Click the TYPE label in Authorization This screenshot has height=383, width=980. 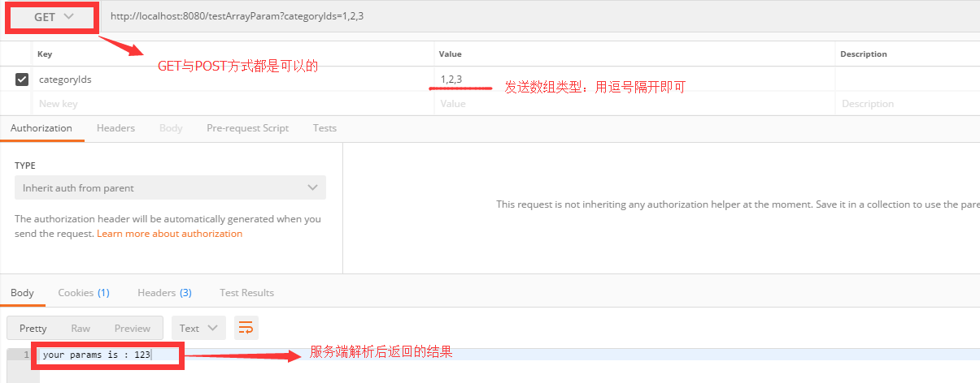[x=25, y=166]
